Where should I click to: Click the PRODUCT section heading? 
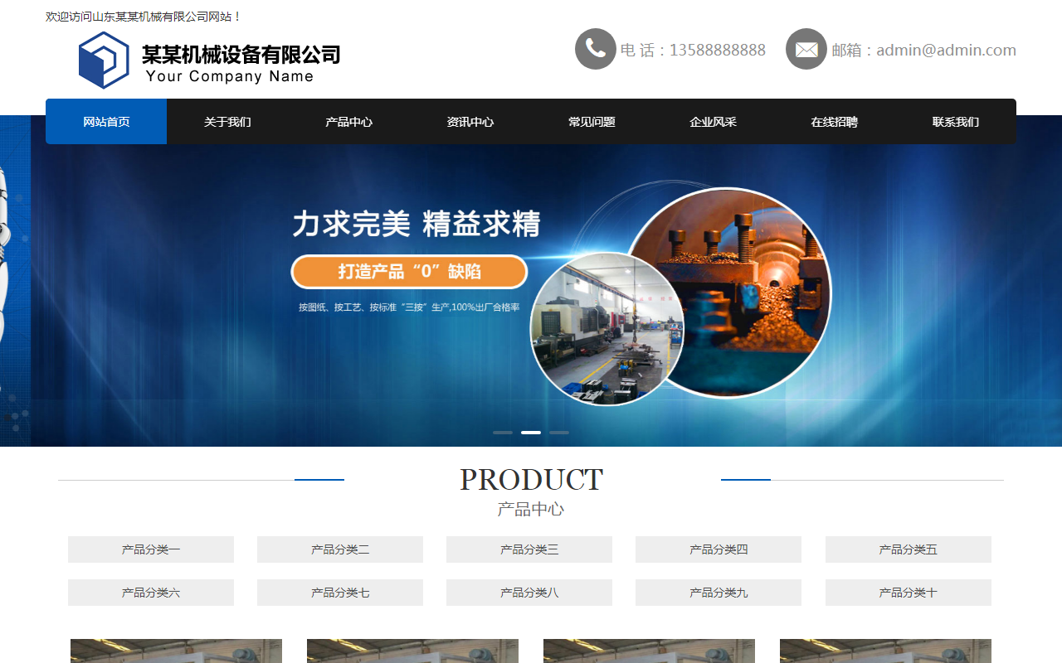(531, 480)
